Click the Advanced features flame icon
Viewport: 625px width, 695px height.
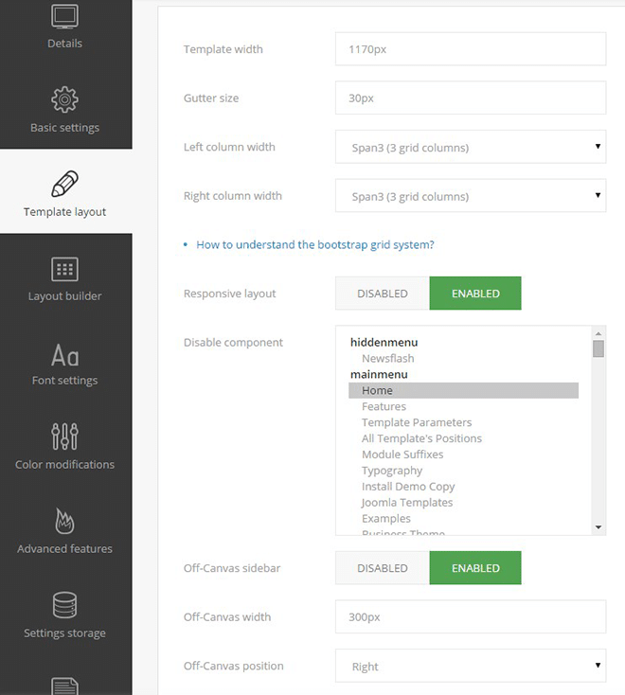coord(64,521)
